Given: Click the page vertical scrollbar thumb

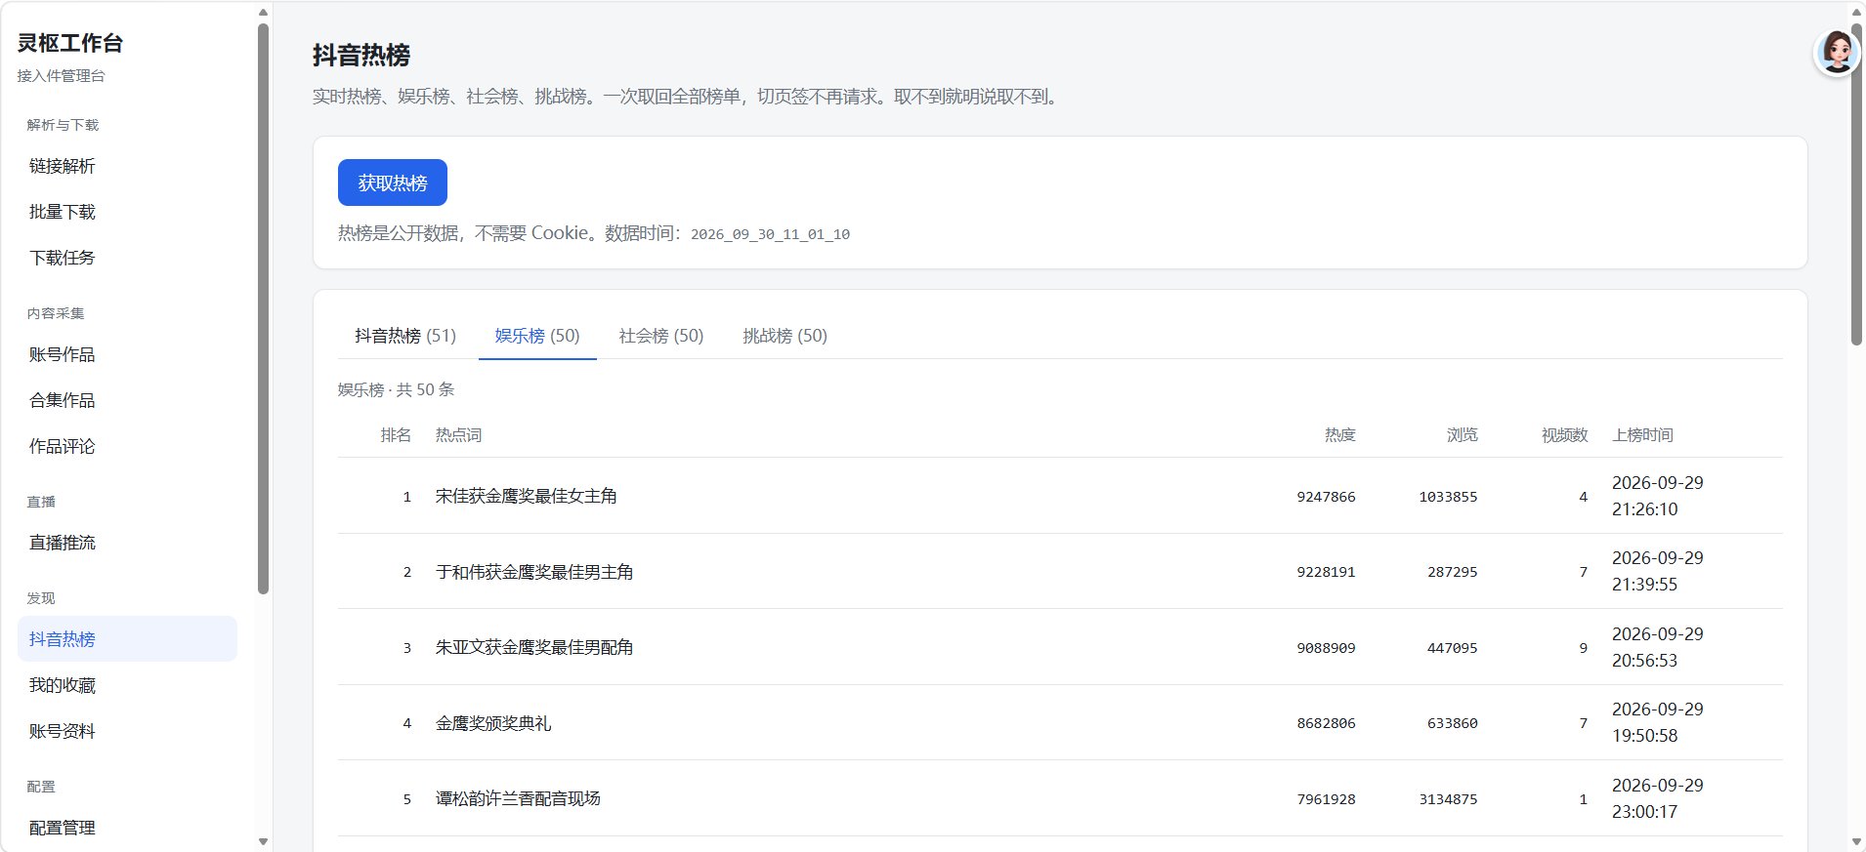Looking at the screenshot, I should [1856, 183].
